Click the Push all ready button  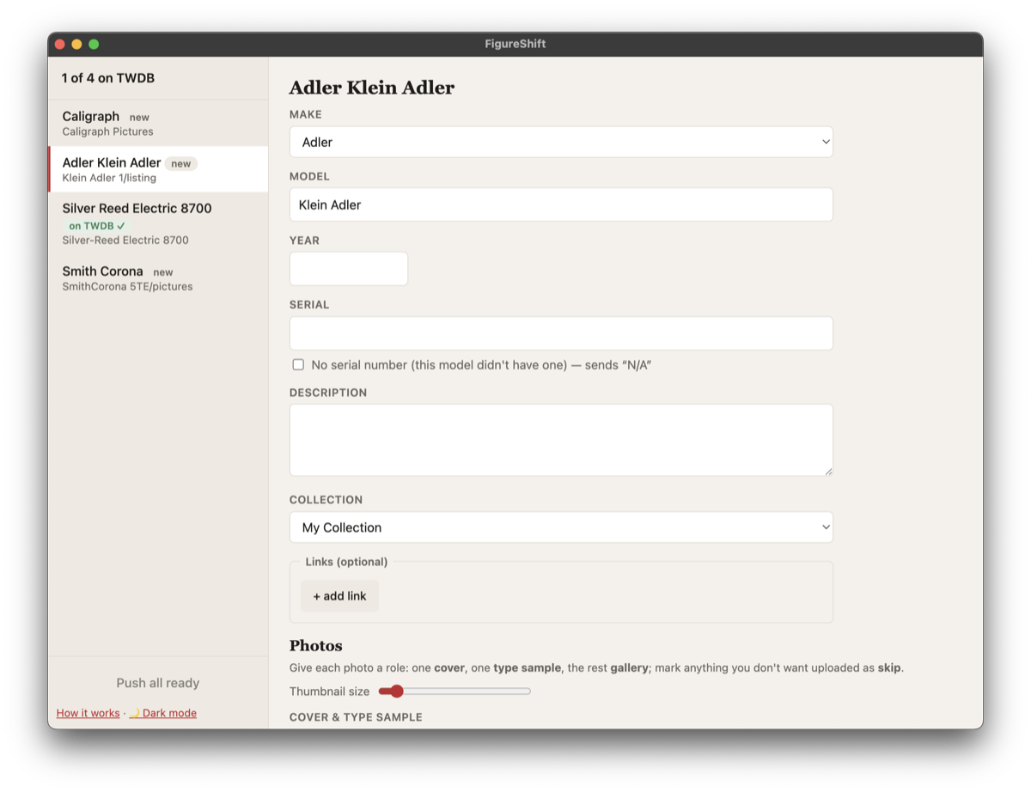158,683
